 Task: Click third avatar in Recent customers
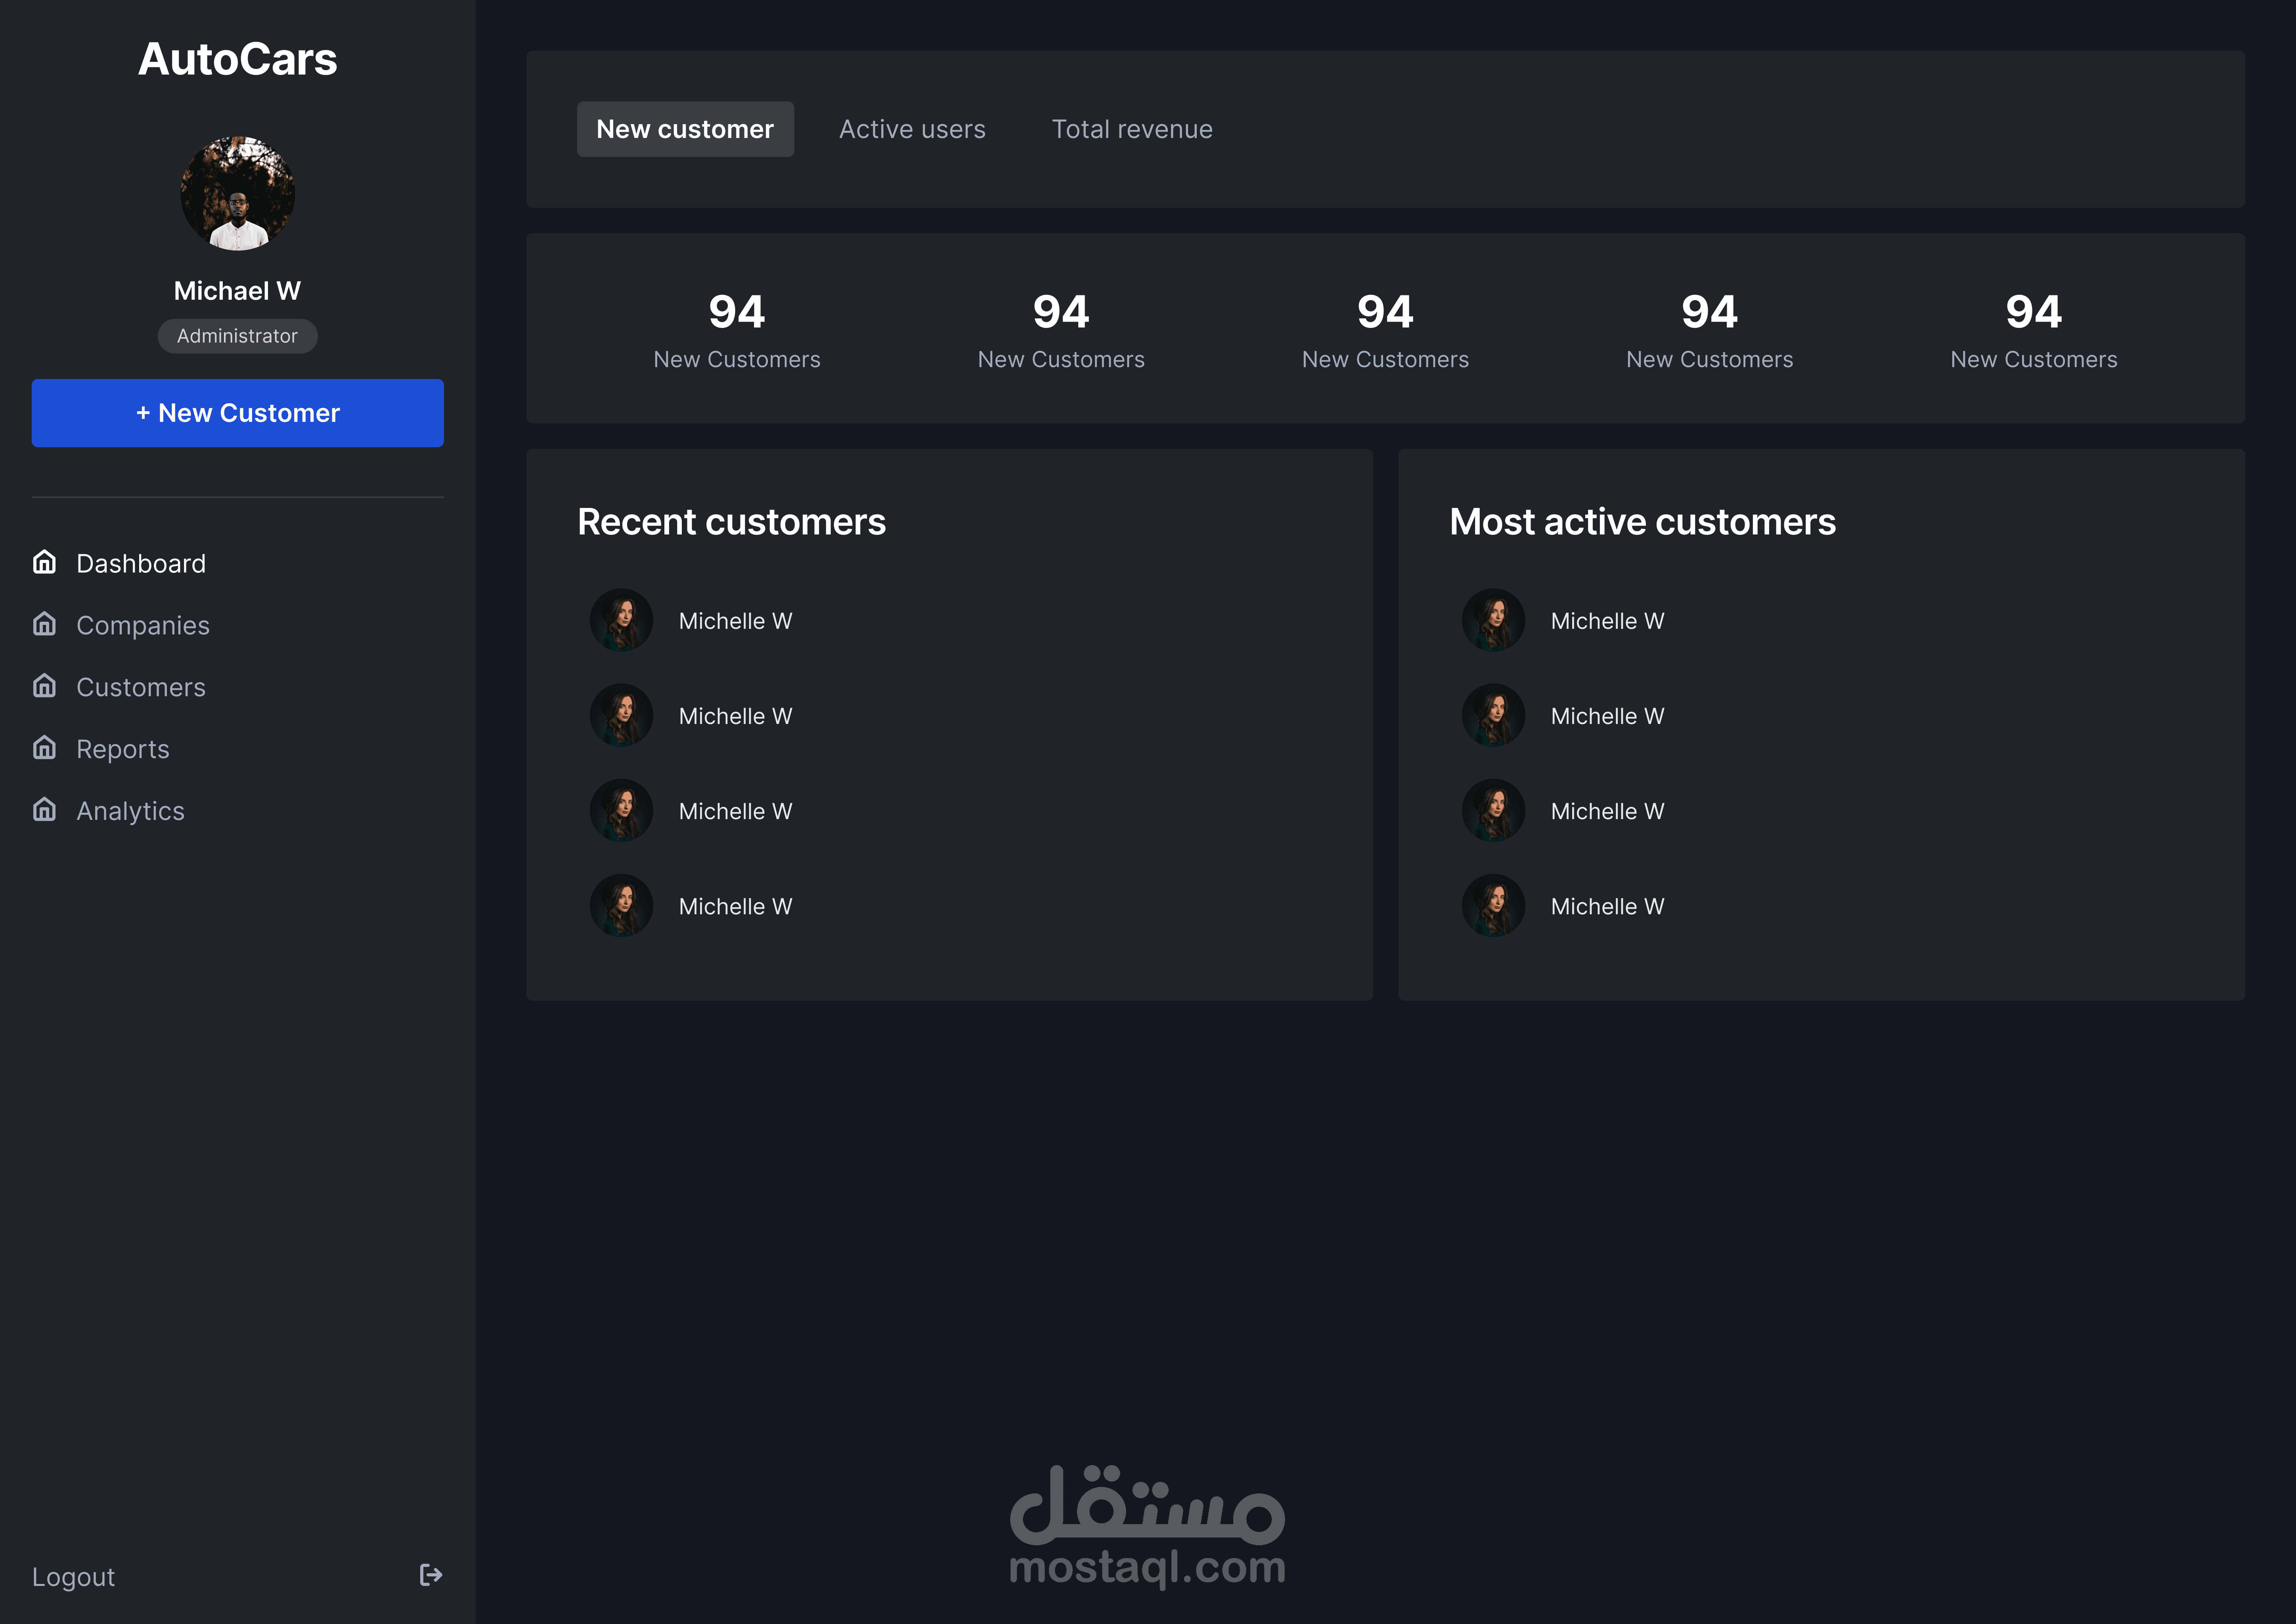621,810
